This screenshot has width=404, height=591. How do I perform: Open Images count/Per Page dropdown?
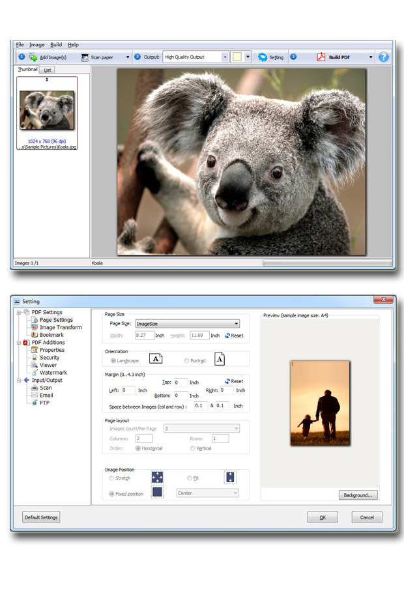[201, 428]
